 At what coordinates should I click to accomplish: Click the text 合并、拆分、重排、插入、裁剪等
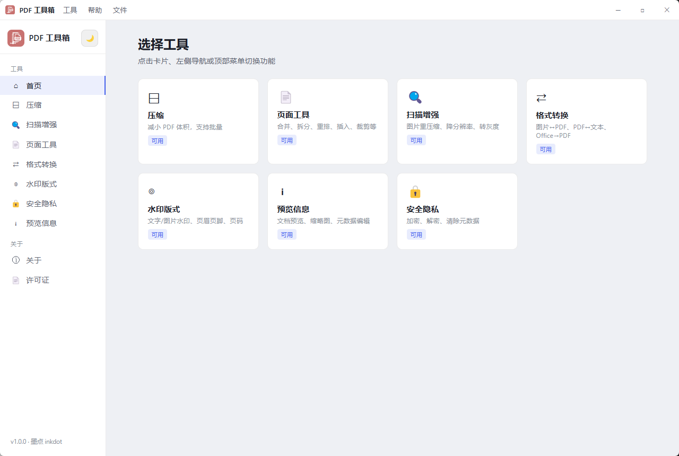click(x=327, y=127)
